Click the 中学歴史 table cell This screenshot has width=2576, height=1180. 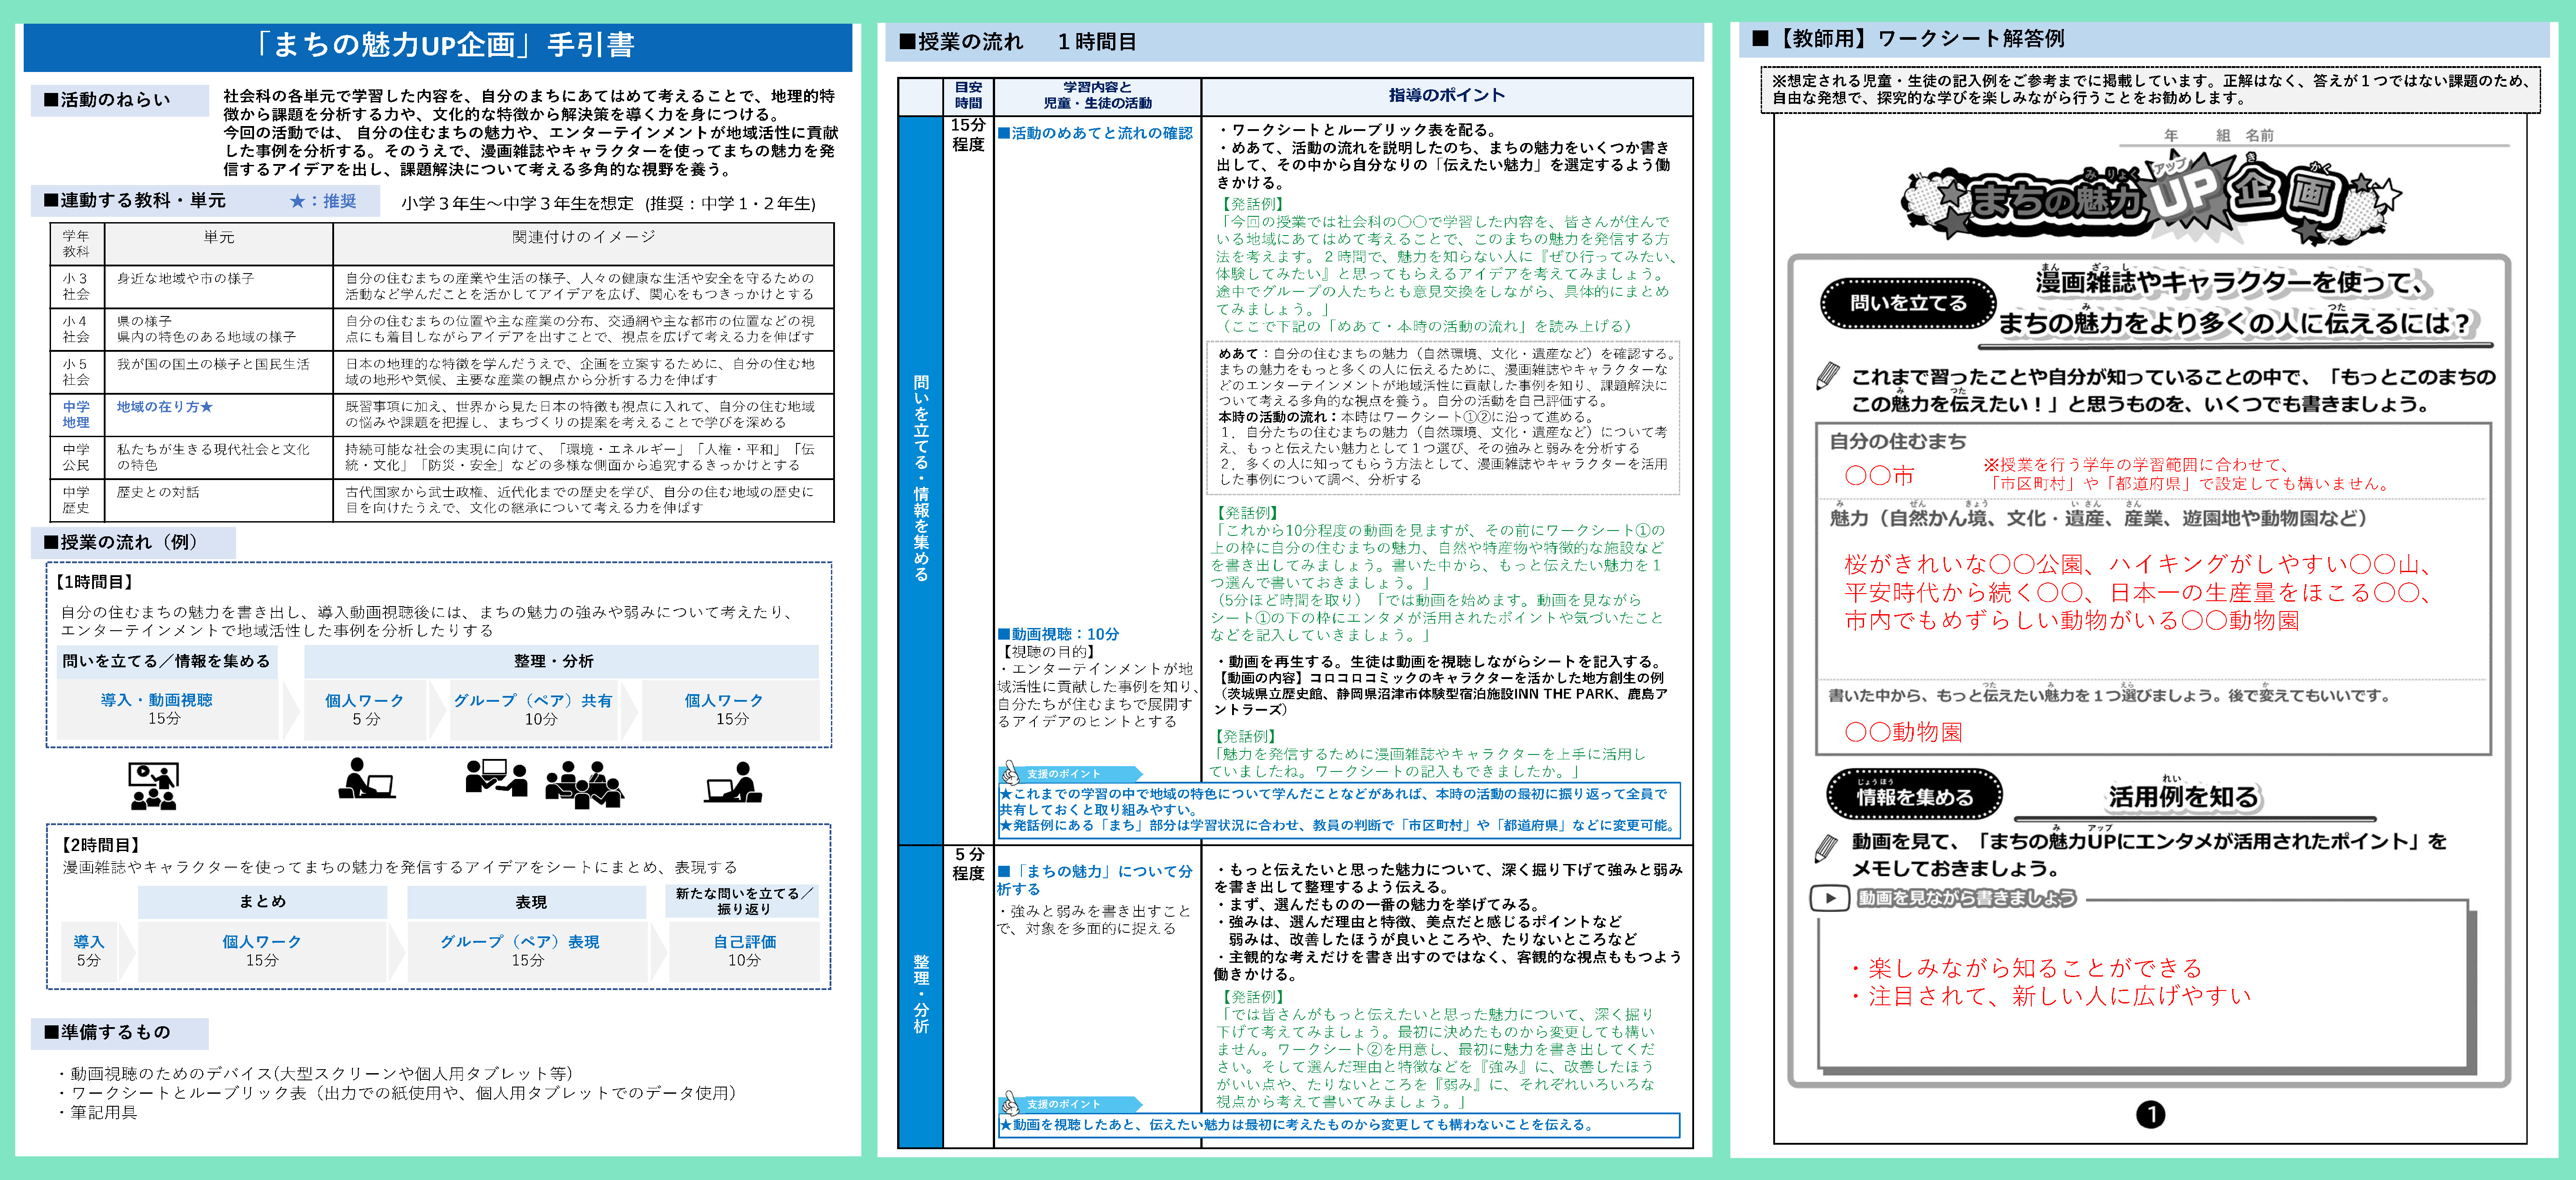point(77,501)
